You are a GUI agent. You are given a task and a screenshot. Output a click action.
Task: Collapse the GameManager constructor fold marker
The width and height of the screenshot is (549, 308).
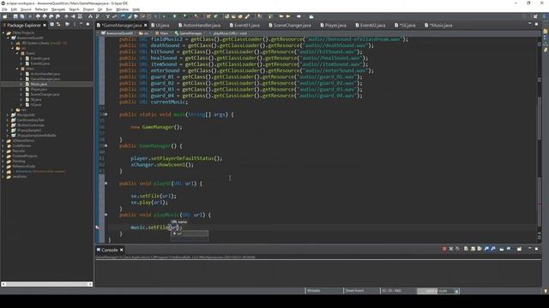[106, 146]
